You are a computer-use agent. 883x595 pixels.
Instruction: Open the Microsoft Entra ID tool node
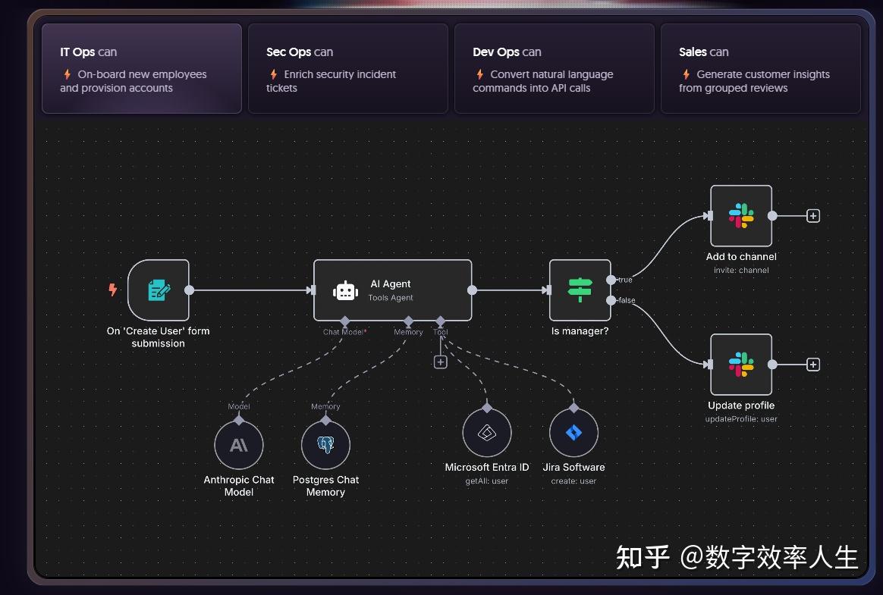[x=486, y=432]
